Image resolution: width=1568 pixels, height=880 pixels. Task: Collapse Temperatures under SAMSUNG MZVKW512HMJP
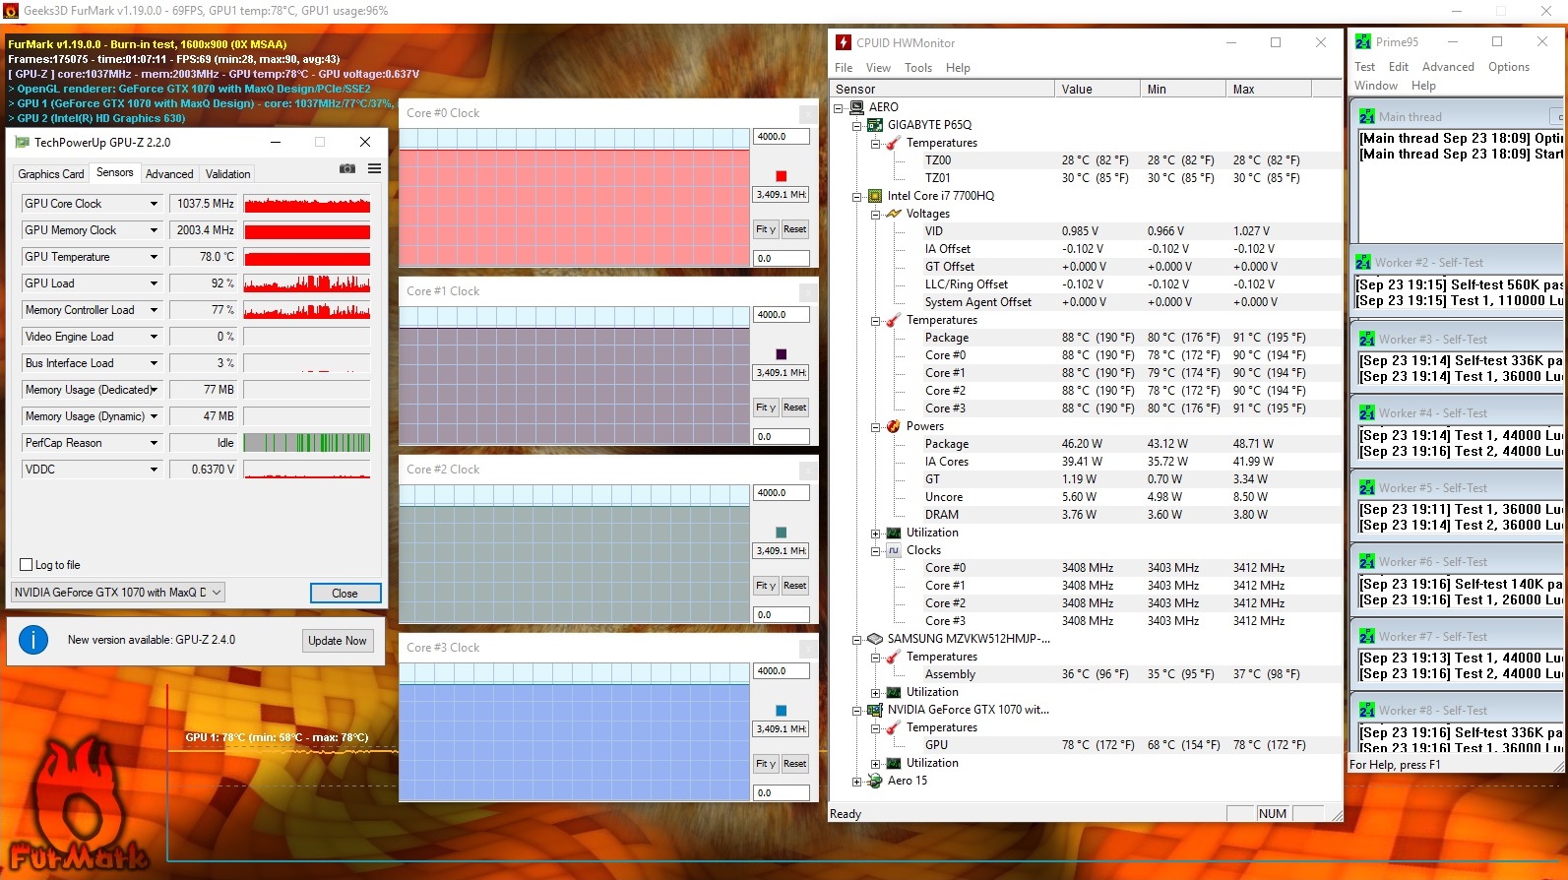(875, 658)
